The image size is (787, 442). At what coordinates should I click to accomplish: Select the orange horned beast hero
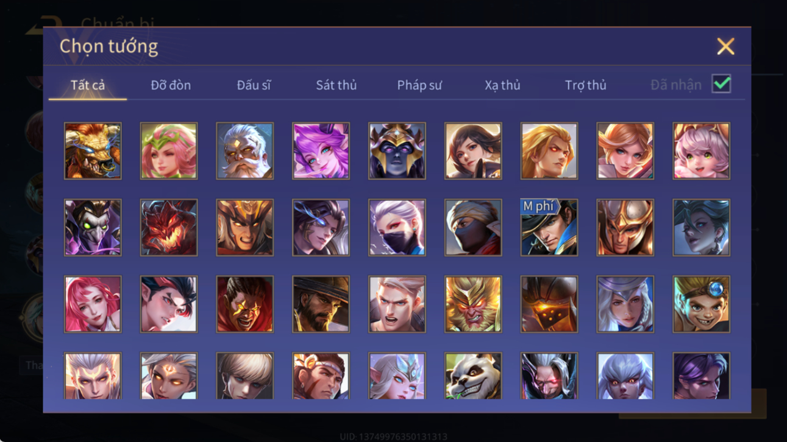(93, 150)
